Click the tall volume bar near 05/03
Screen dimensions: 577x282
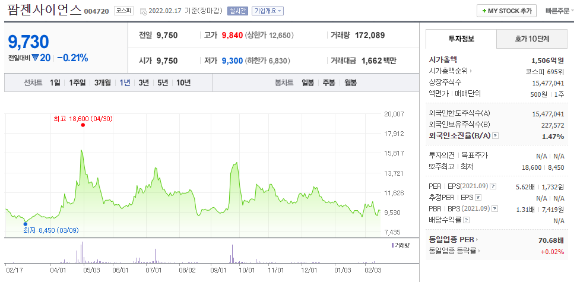[x=83, y=252]
